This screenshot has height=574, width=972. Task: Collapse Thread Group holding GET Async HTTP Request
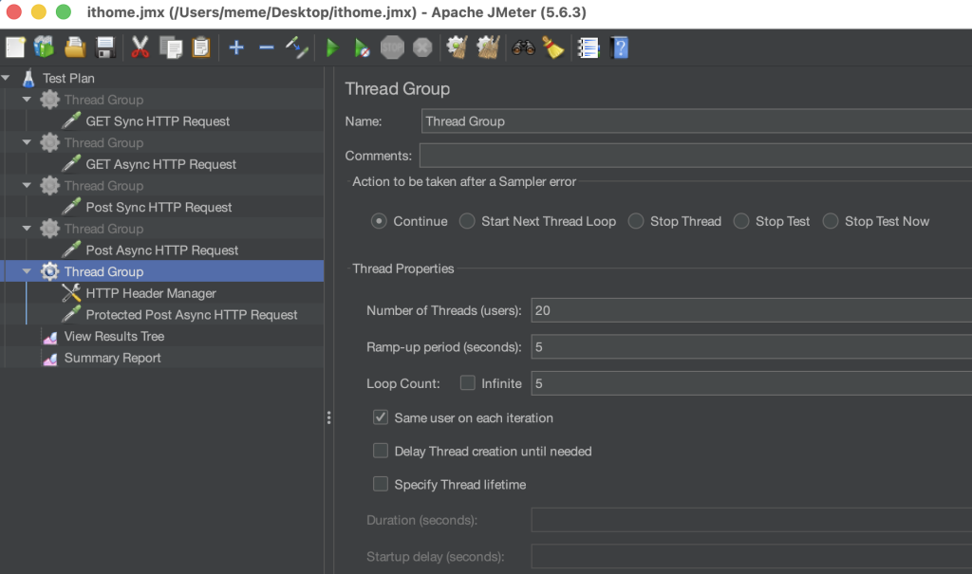click(27, 142)
